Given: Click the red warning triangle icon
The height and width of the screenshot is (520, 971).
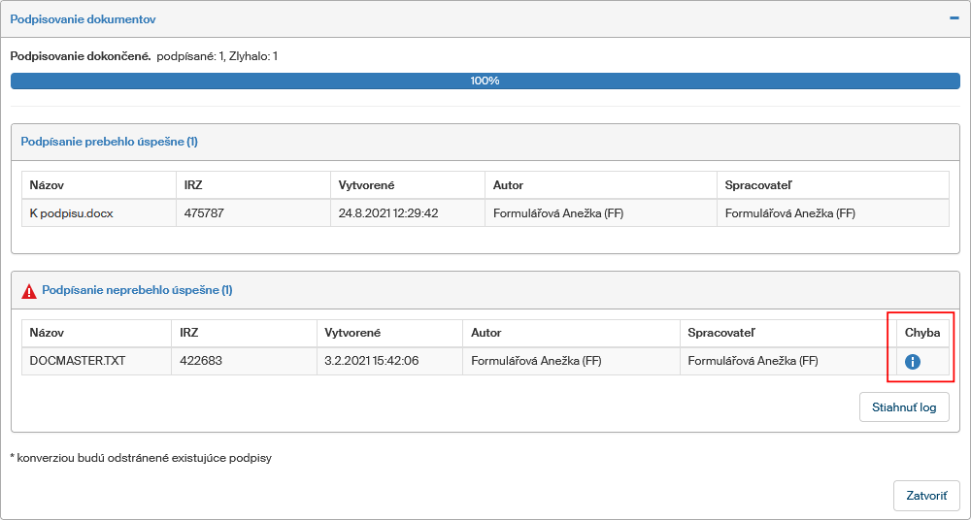Looking at the screenshot, I should (29, 290).
